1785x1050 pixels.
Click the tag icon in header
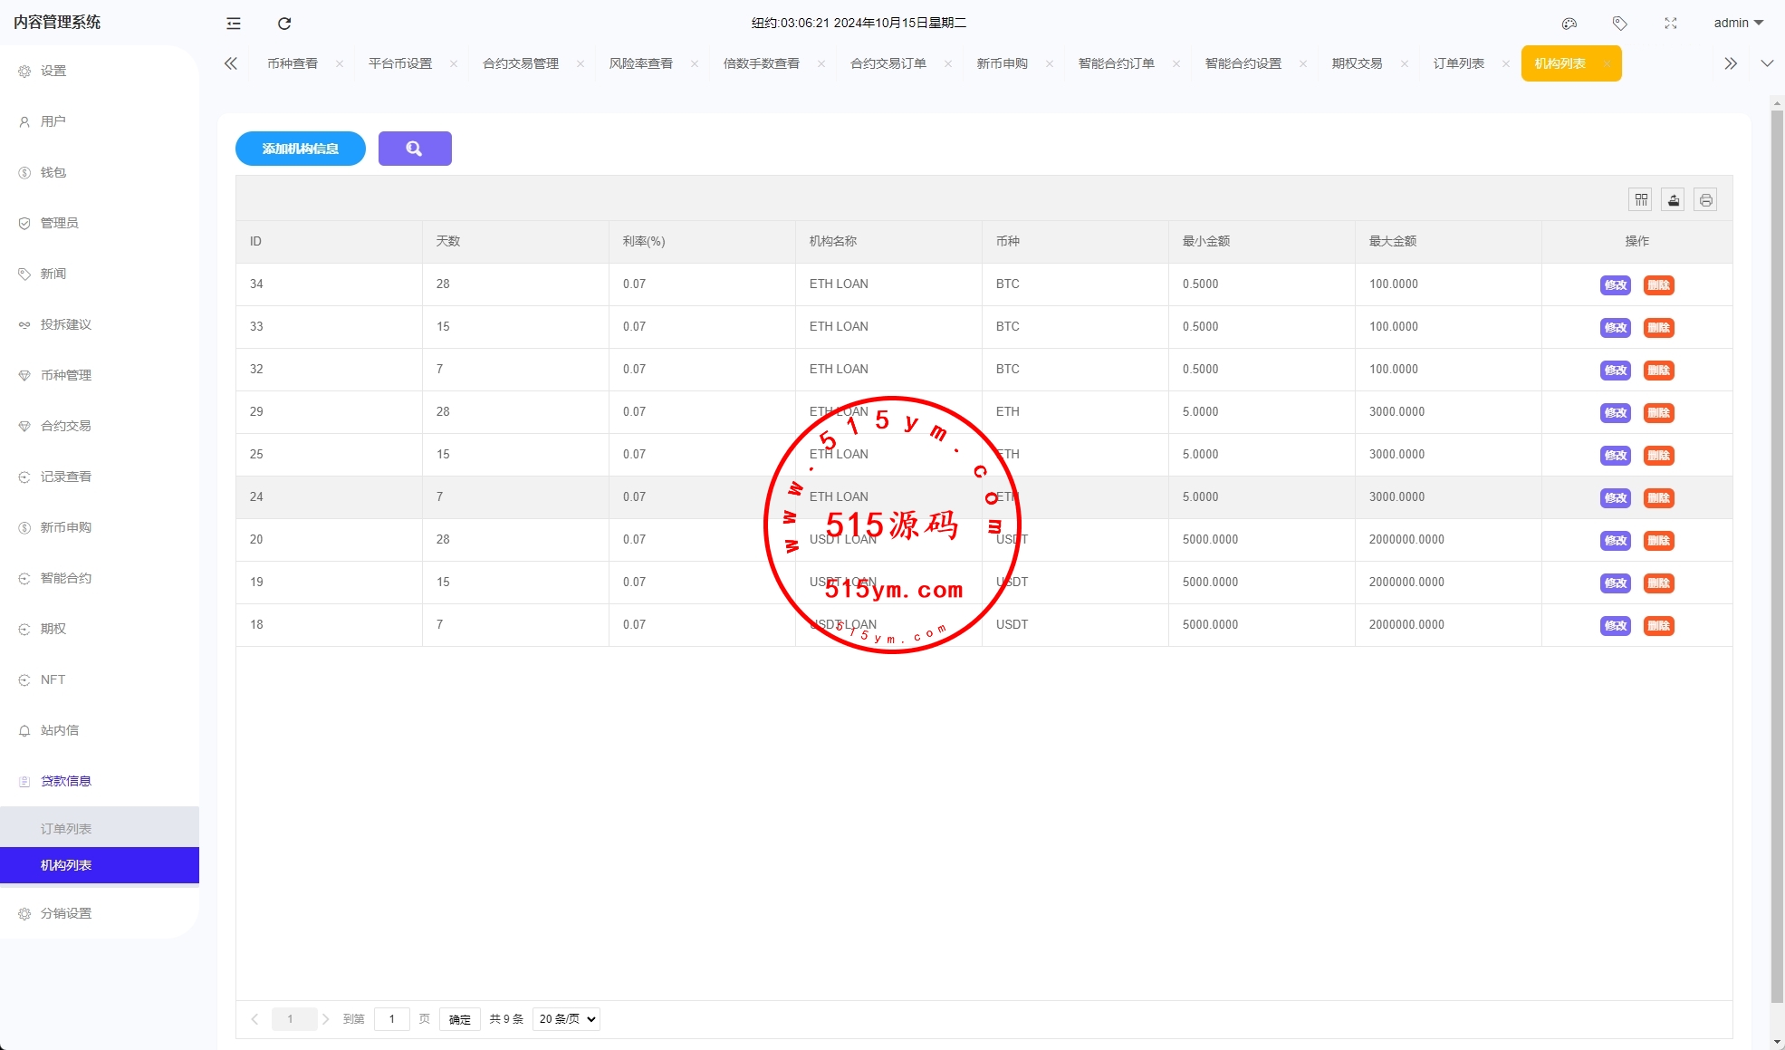click(x=1620, y=24)
